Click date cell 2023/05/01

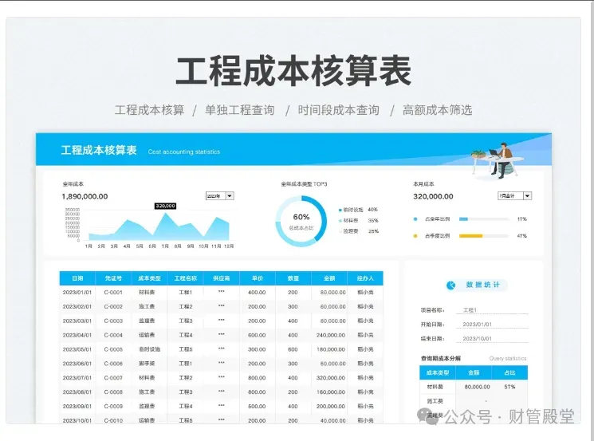click(77, 349)
